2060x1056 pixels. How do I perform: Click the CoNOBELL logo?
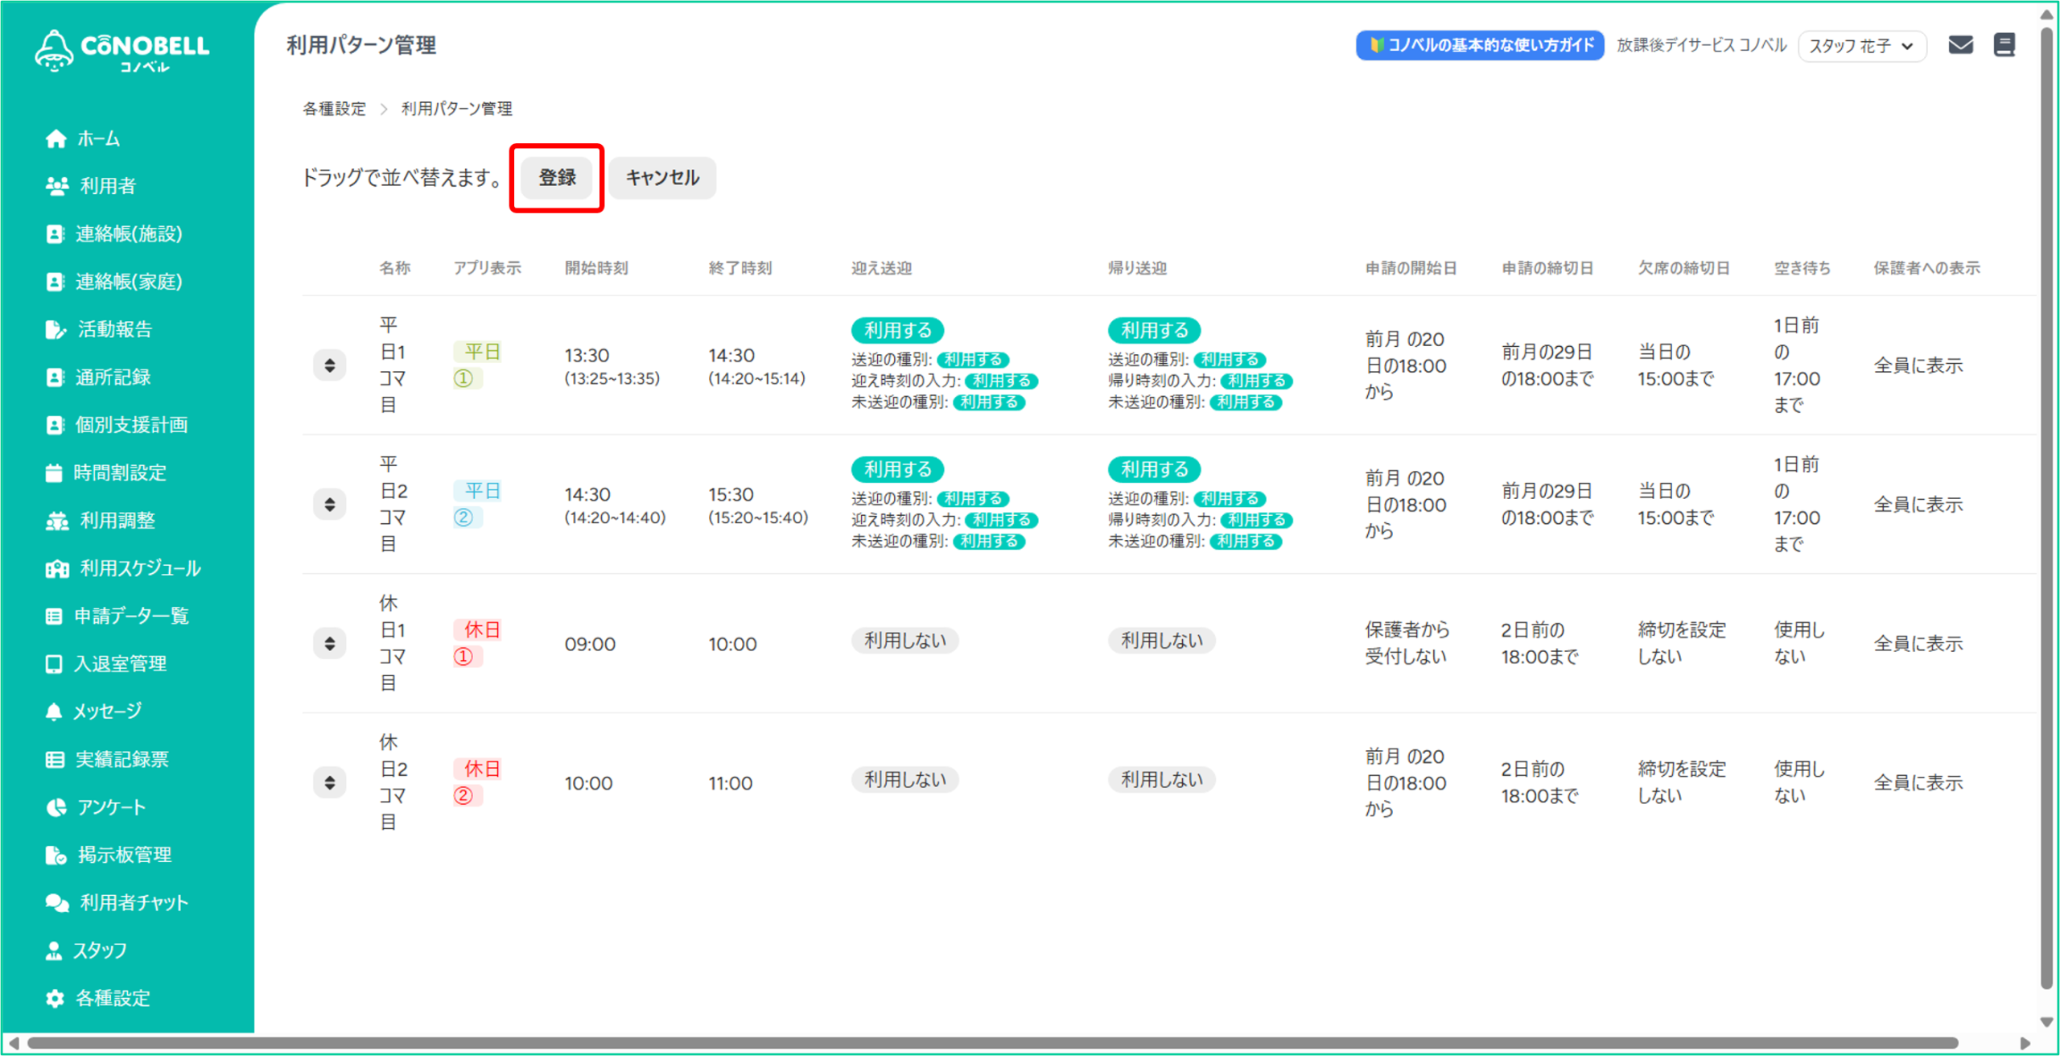[x=122, y=50]
